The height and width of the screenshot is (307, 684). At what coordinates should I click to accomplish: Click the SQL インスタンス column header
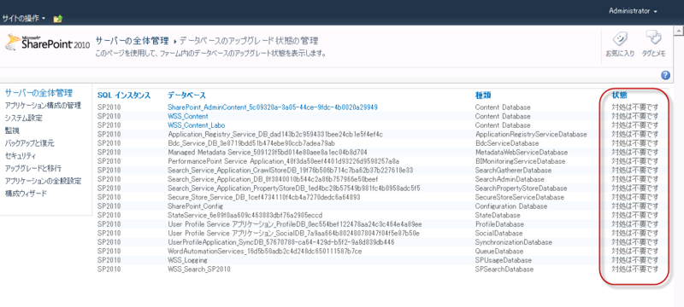[124, 96]
